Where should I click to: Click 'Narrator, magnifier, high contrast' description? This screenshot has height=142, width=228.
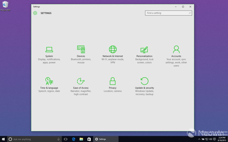pyautogui.click(x=81, y=93)
